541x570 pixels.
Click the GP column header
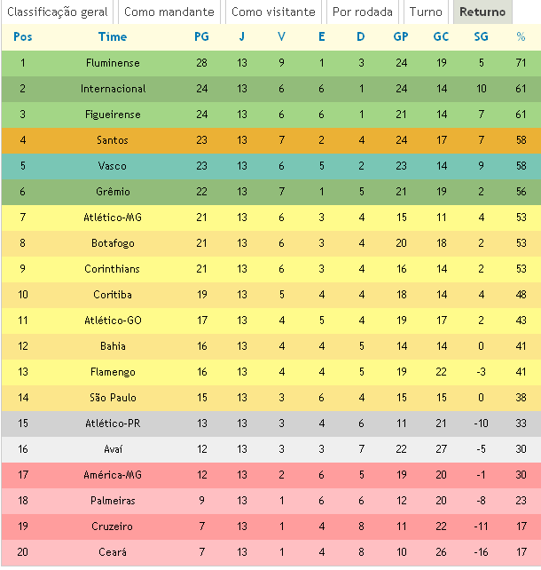coord(401,37)
